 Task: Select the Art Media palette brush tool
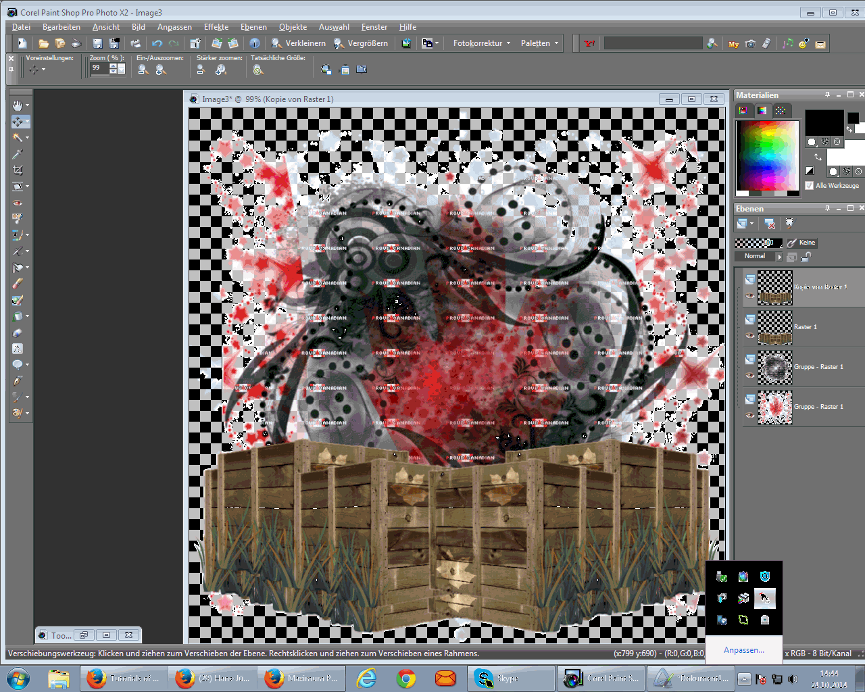18,412
